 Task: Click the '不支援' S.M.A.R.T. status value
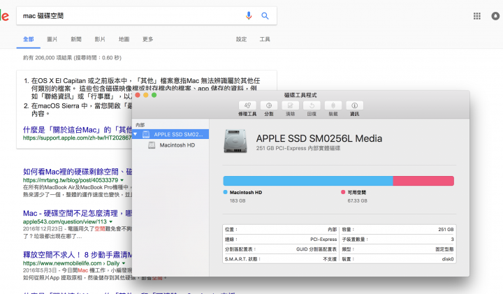click(330, 259)
